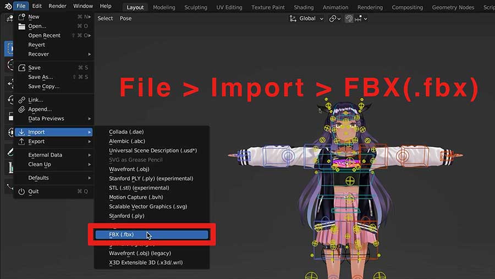Expand the Defaults submenu
This screenshot has height=279, width=495.
pos(54,178)
